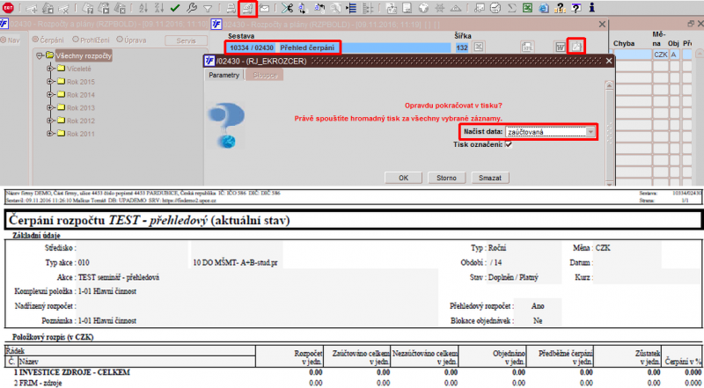Screen dimensions: 704x388
Task: Open the Načíst data dropdown
Action: click(550, 132)
